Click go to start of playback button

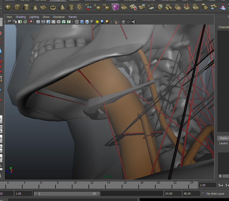(221, 185)
